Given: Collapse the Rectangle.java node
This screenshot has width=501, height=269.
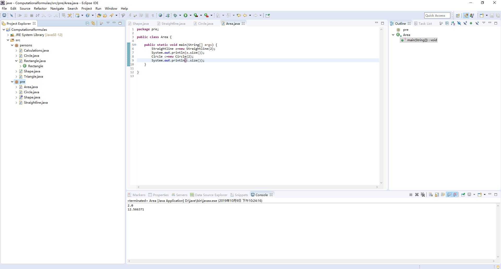Looking at the screenshot, I should (16, 61).
